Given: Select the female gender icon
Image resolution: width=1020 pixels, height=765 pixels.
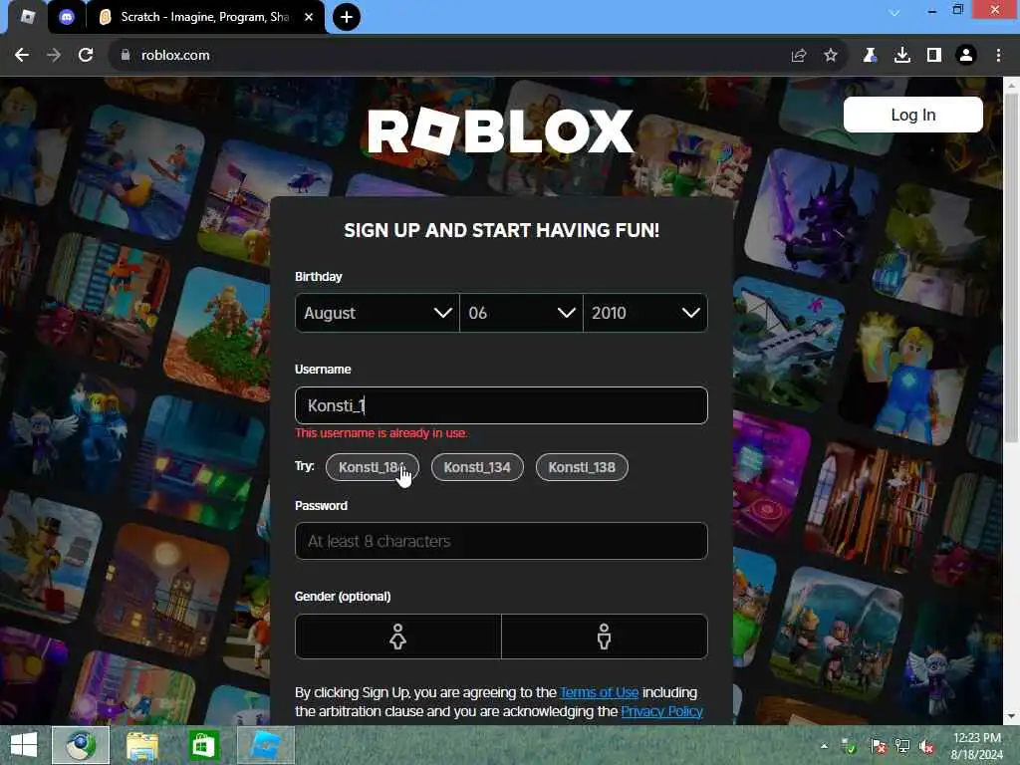Looking at the screenshot, I should point(398,637).
